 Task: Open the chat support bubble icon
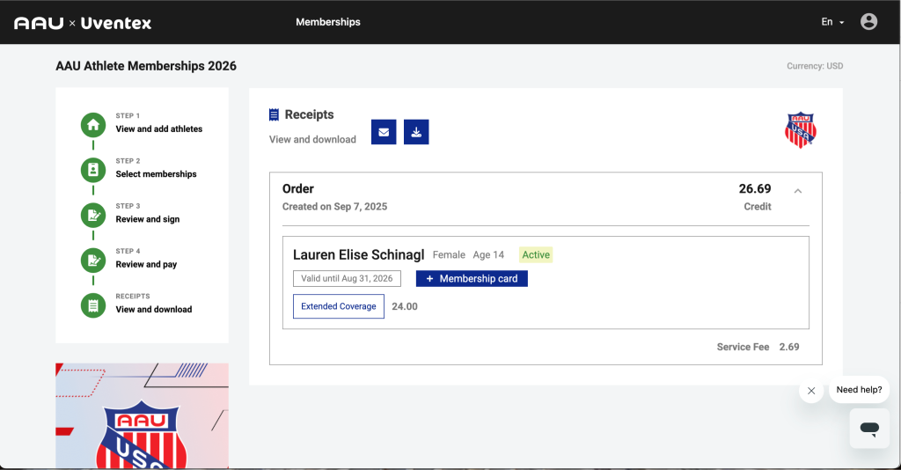[869, 429]
